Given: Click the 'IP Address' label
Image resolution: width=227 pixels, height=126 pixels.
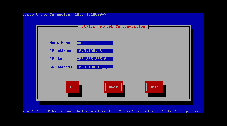Looking at the screenshot, I should tap(61, 51).
